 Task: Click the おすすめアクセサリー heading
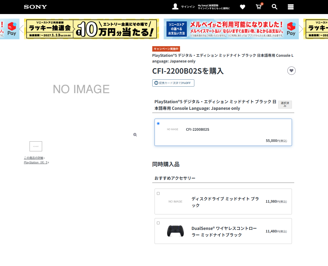175,178
